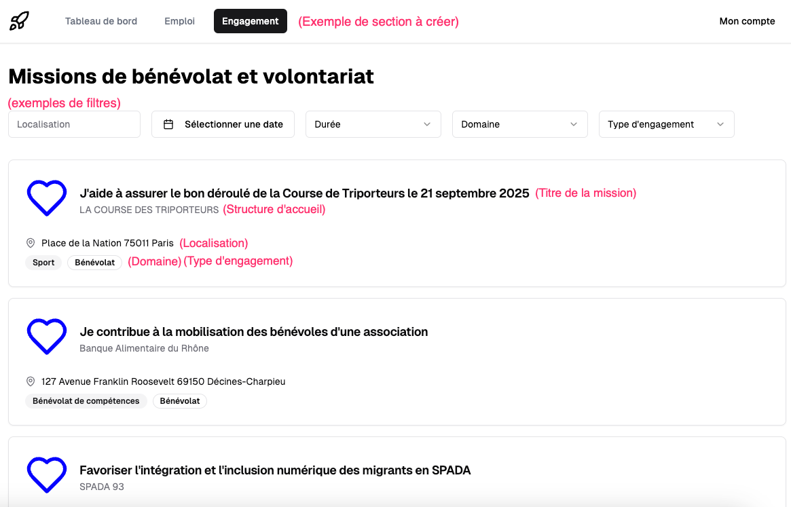Open the Domaine filter dropdown
Screen dimensions: 791x507
pyautogui.click(x=519, y=124)
